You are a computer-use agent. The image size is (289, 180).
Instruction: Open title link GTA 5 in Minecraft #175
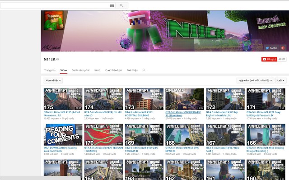(62, 114)
